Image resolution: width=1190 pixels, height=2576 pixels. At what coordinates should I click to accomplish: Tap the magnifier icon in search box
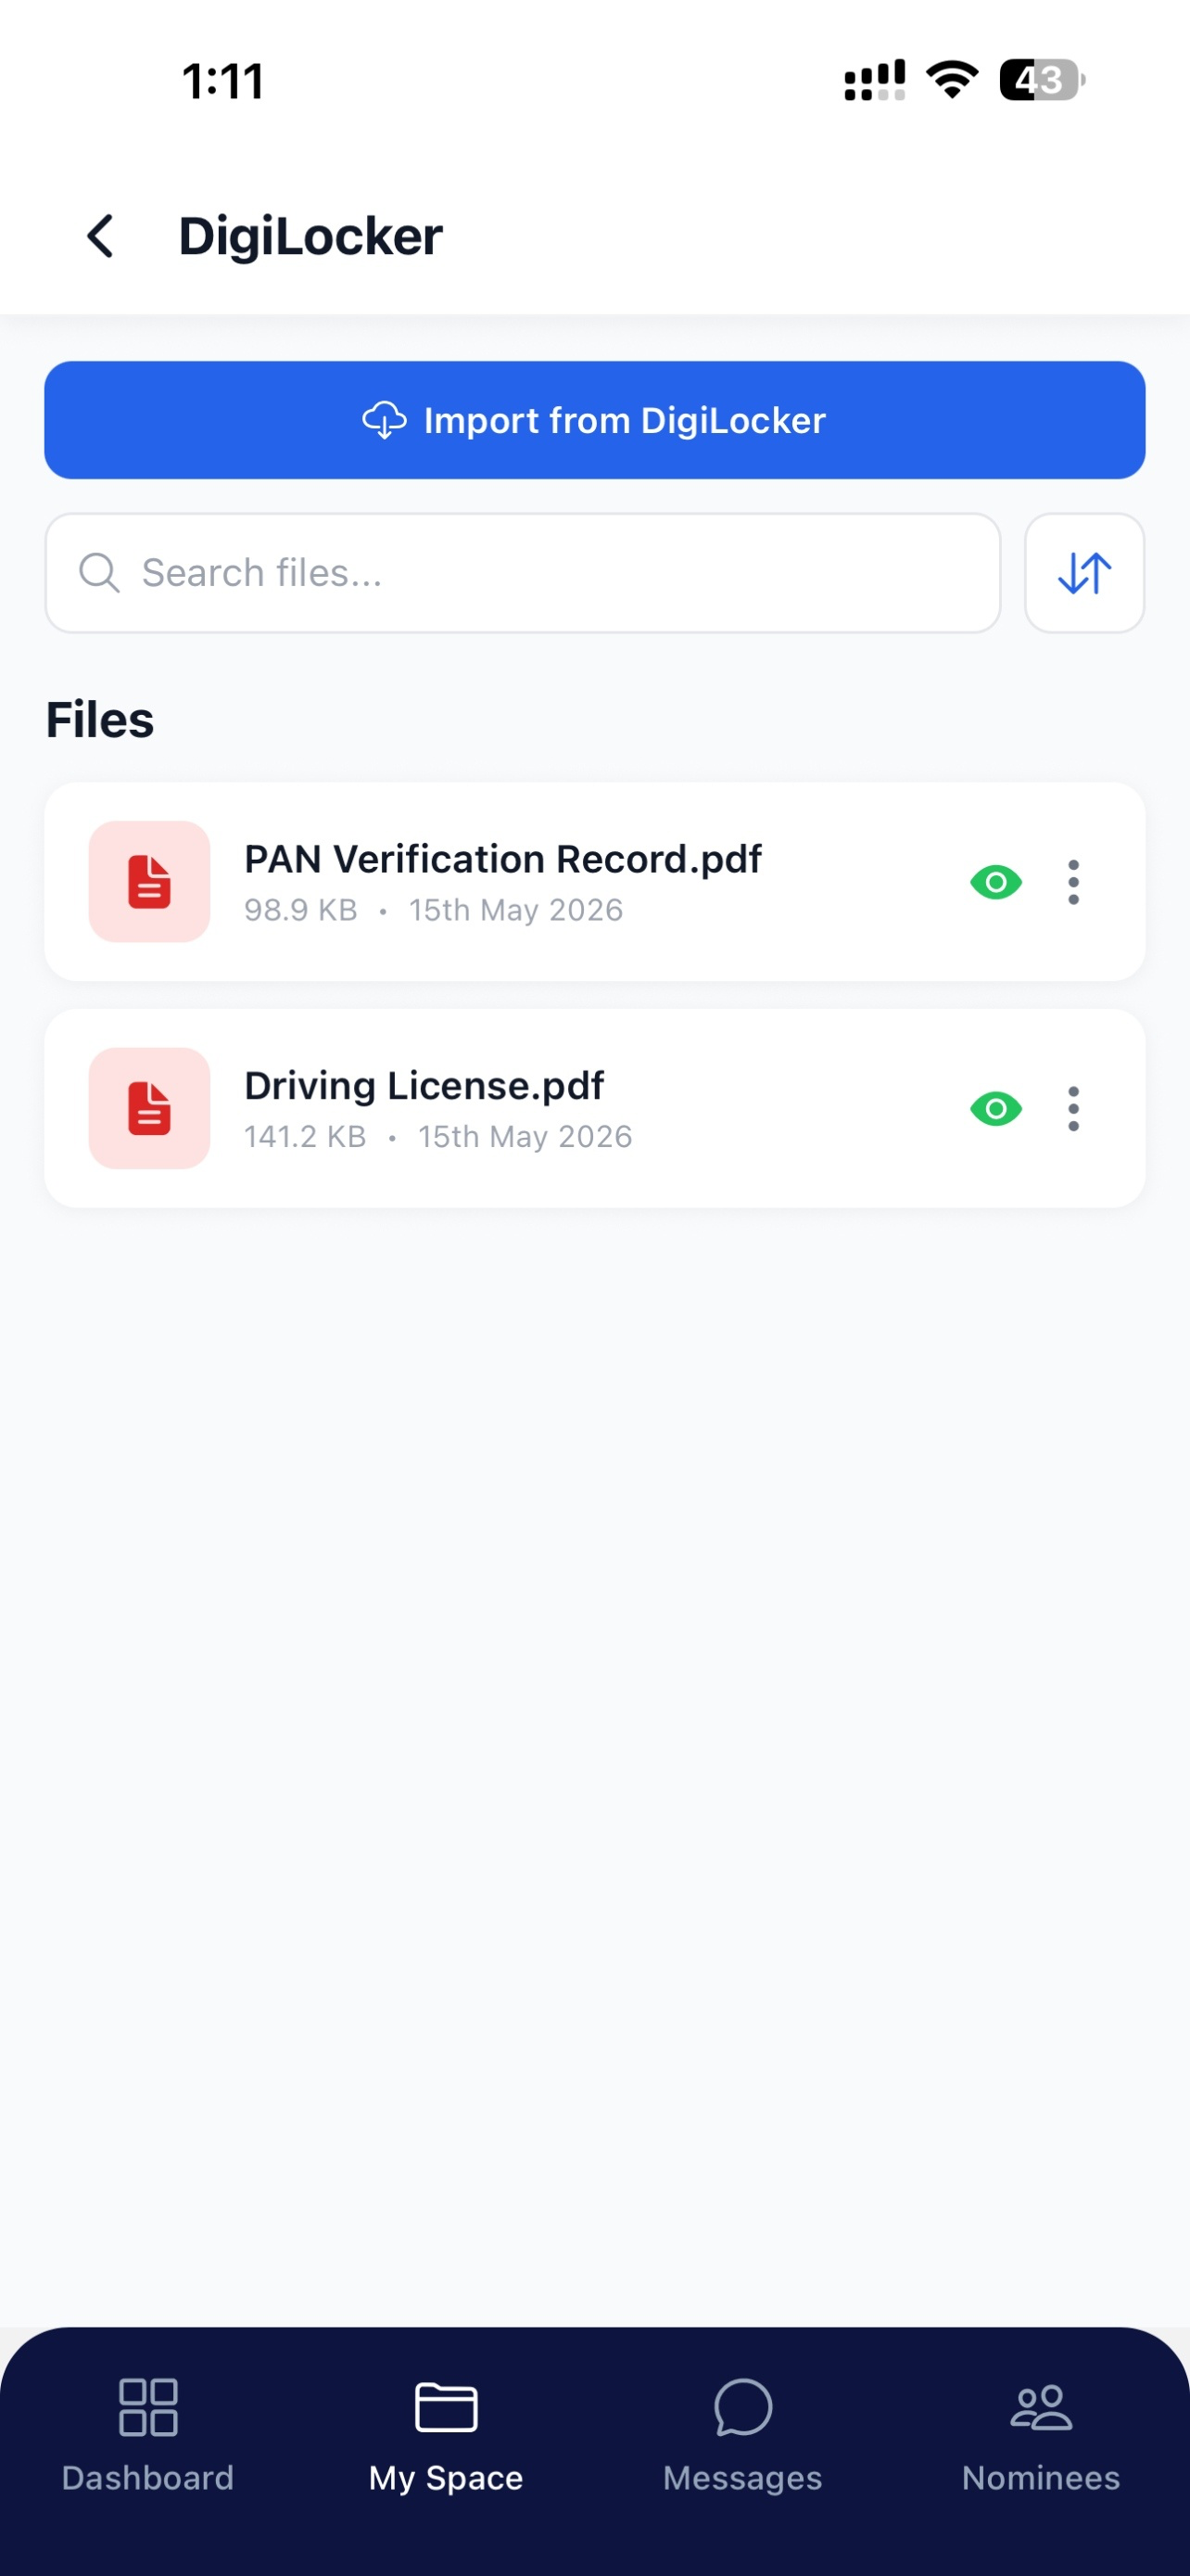99,573
